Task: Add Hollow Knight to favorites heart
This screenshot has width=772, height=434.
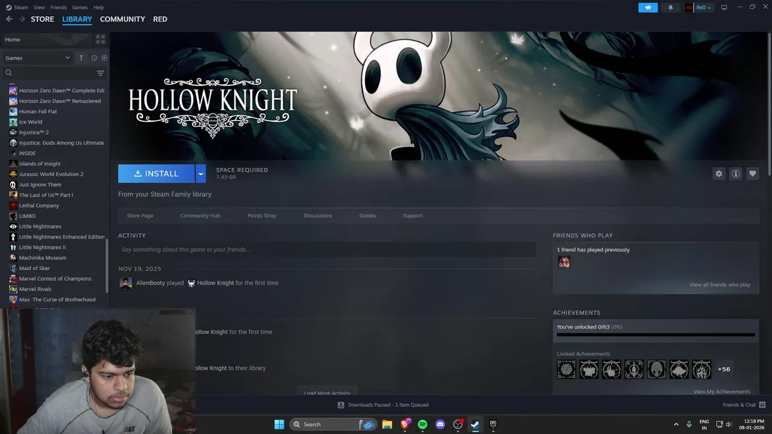Action: pyautogui.click(x=752, y=174)
